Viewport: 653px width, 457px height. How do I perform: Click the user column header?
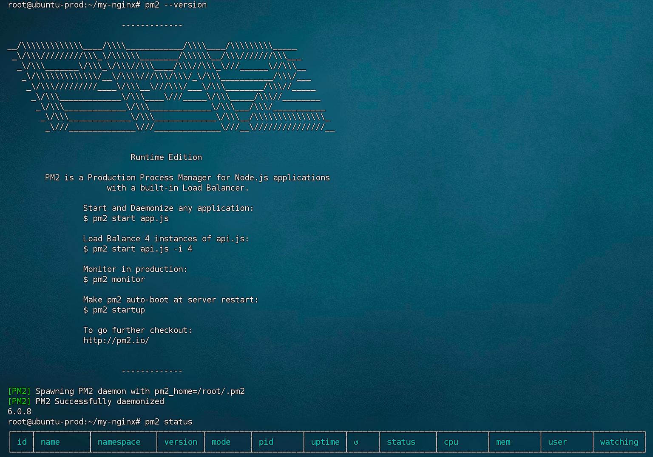pos(557,442)
